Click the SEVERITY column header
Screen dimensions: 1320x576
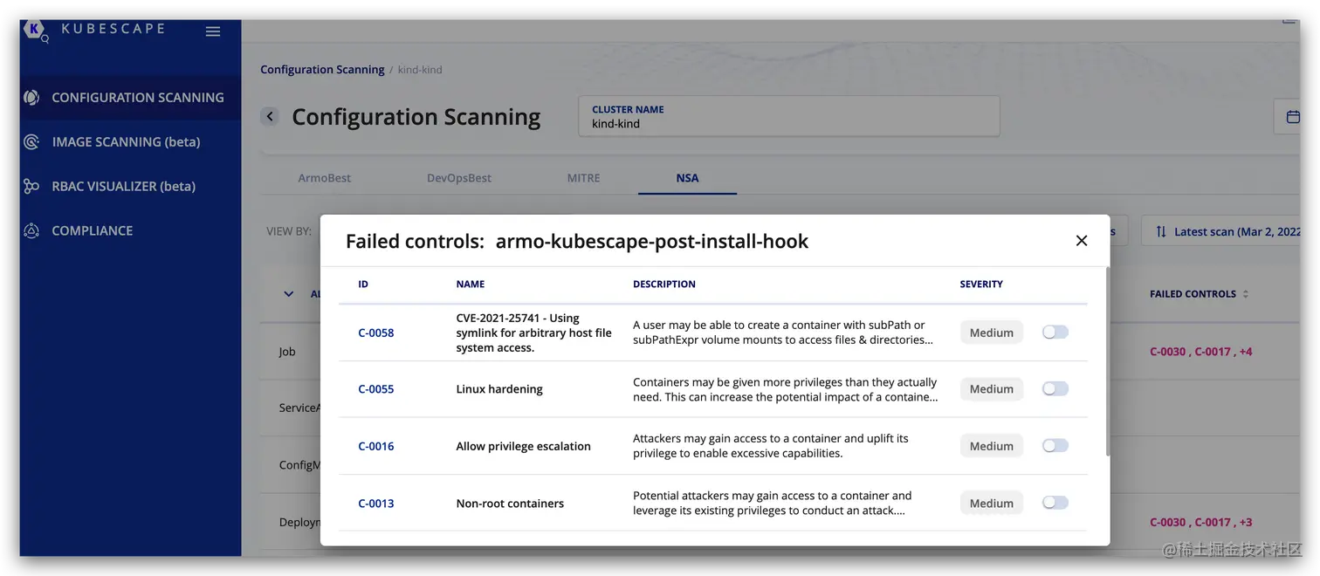click(981, 285)
